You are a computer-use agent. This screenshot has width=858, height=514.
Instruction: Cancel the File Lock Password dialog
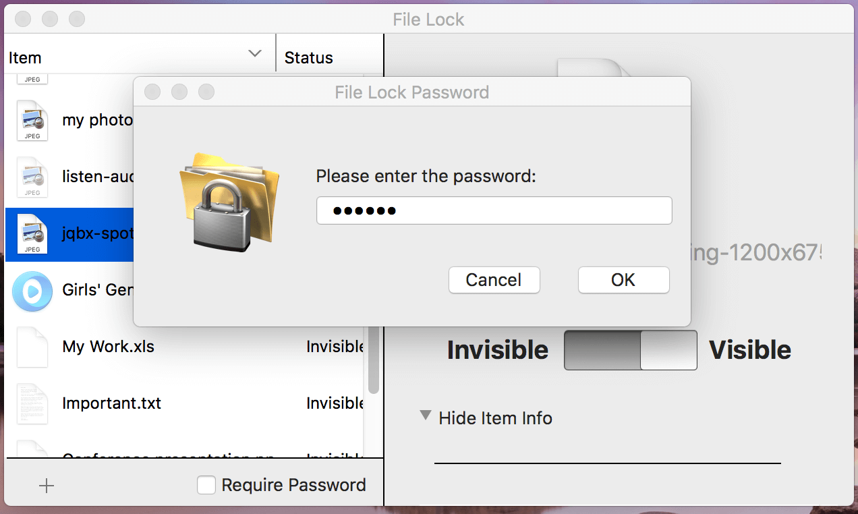(x=494, y=280)
